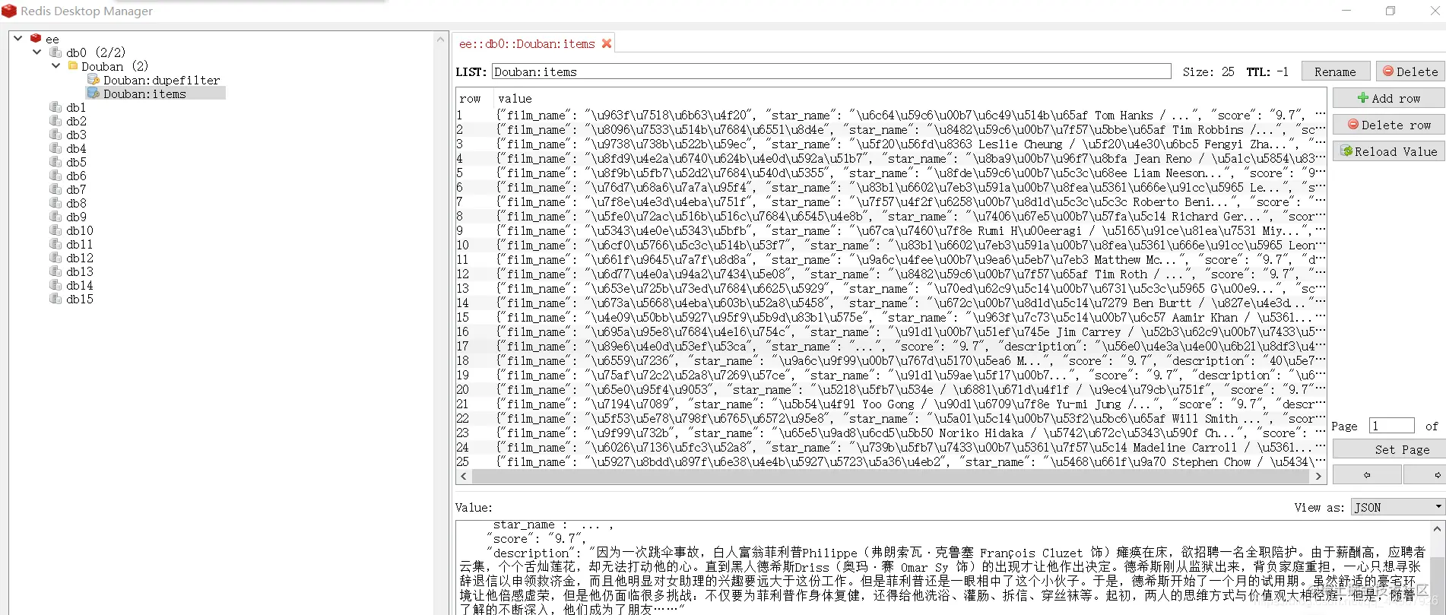
Task: Select the ee connection label
Action: (x=52, y=39)
